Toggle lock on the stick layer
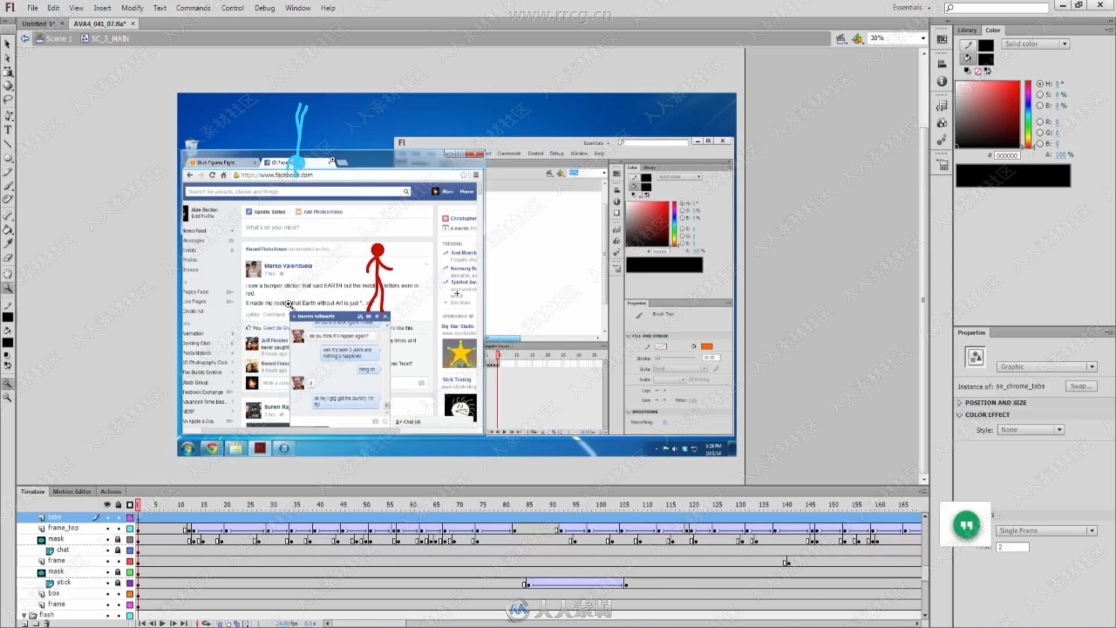The image size is (1116, 628). [x=118, y=583]
